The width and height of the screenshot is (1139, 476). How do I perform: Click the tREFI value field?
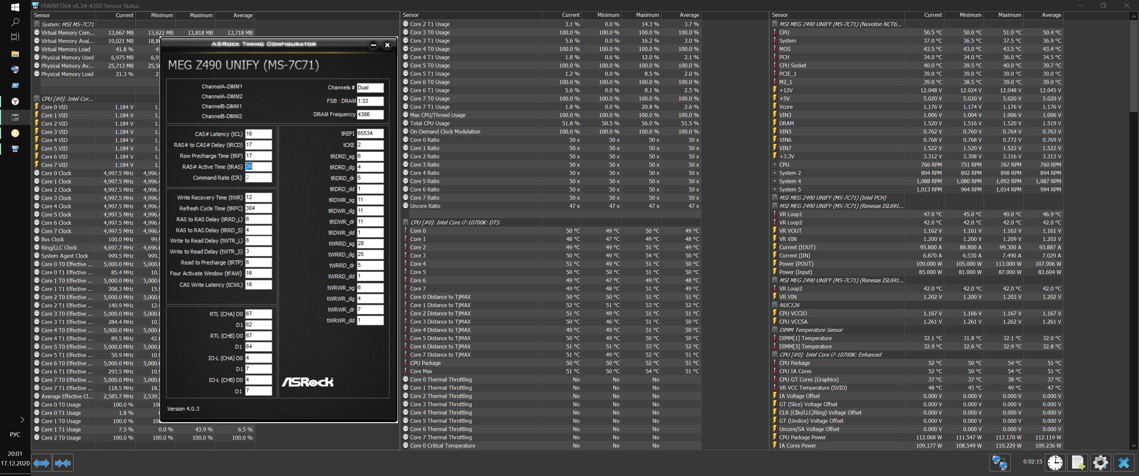tap(370, 133)
